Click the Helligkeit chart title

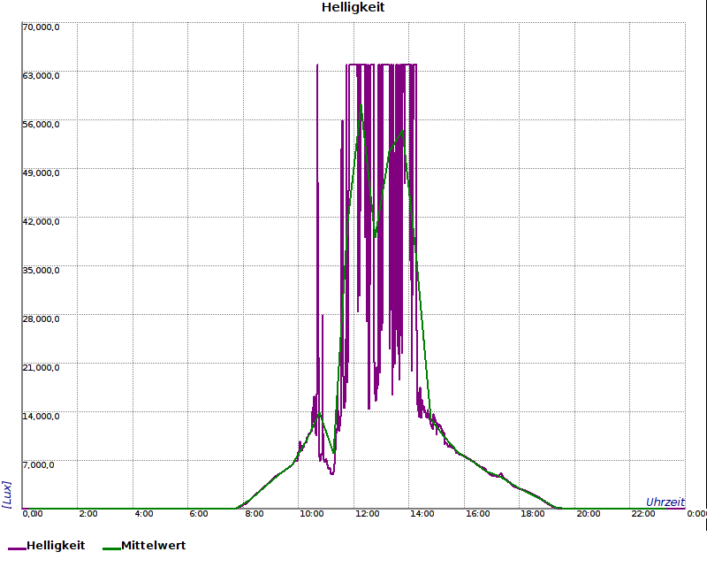pyautogui.click(x=353, y=7)
